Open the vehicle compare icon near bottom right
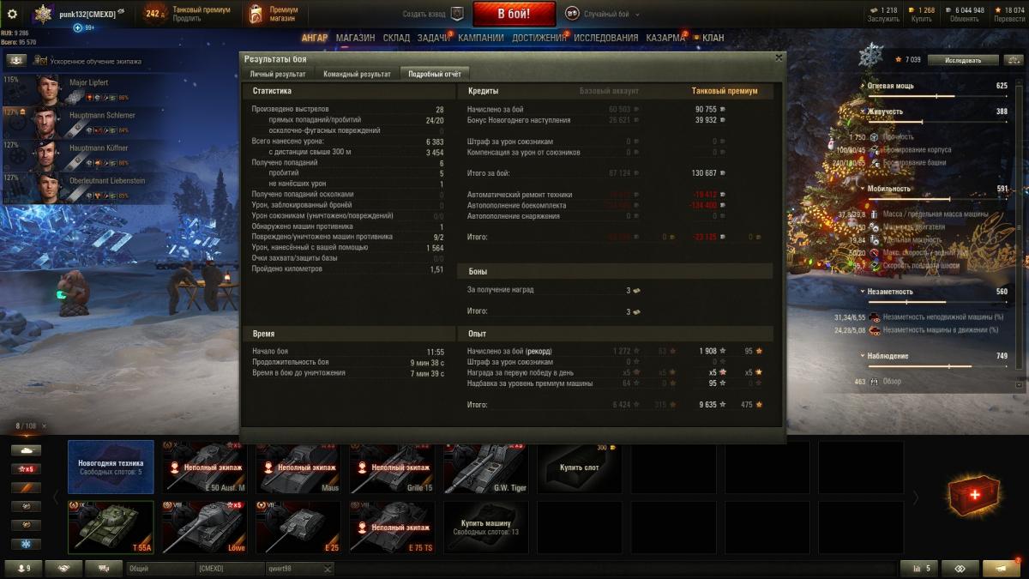The image size is (1029, 579). pos(960,568)
